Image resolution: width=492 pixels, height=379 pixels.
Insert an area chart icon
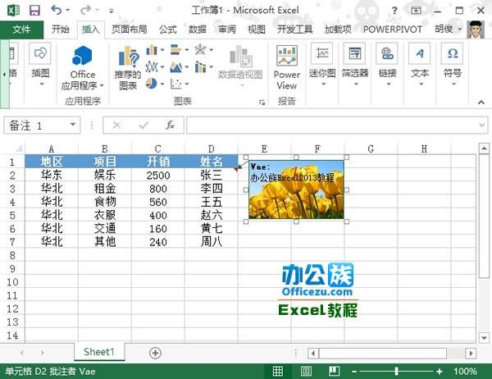click(x=176, y=66)
